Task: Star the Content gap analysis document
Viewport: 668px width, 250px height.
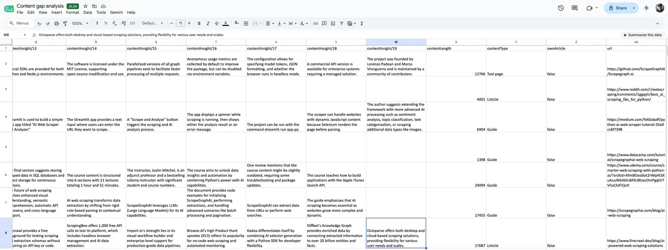Action: (86, 6)
